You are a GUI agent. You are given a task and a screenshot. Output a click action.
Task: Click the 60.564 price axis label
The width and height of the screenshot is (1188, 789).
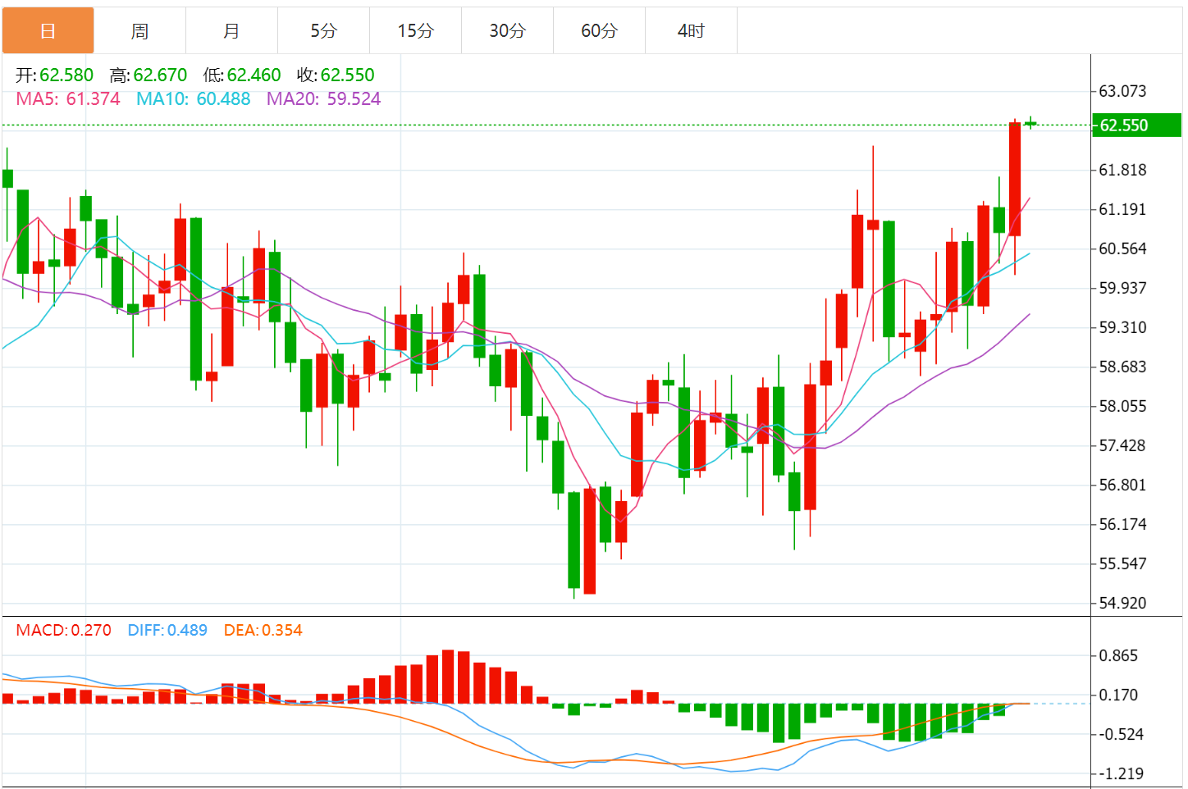1122,249
